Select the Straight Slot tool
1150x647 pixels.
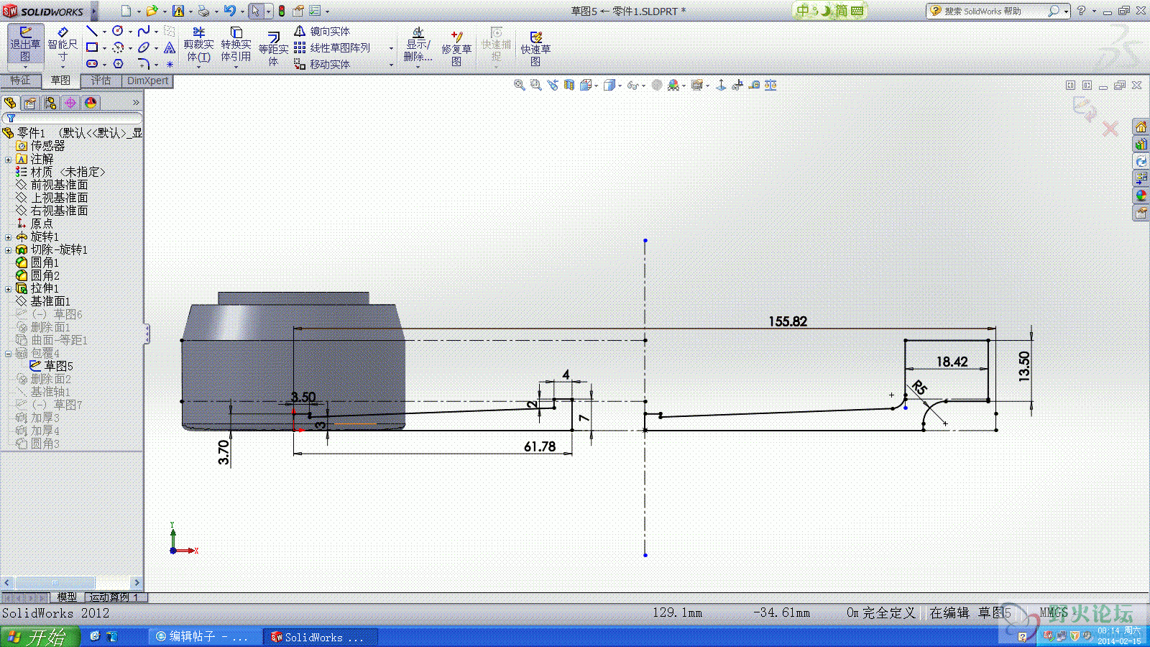coord(92,64)
